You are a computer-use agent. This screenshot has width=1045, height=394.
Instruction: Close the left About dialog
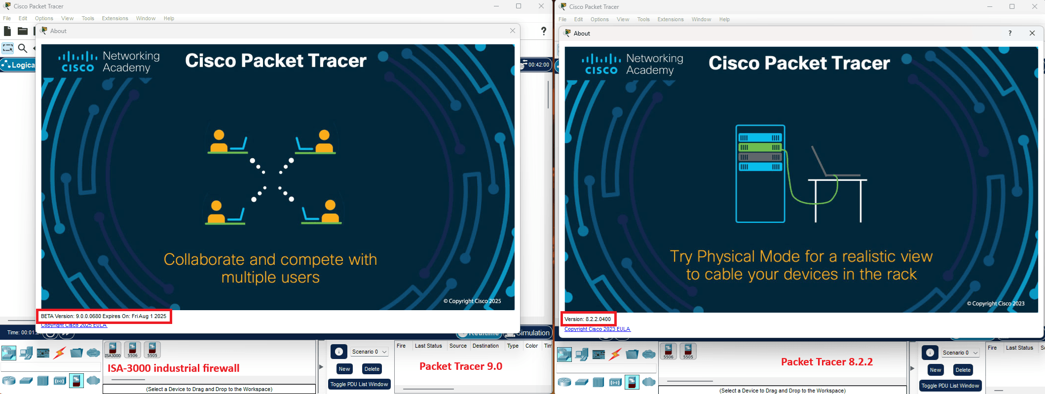tap(513, 31)
